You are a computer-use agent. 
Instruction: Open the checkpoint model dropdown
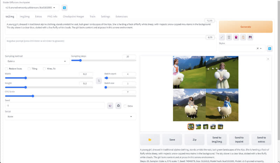(31, 8)
